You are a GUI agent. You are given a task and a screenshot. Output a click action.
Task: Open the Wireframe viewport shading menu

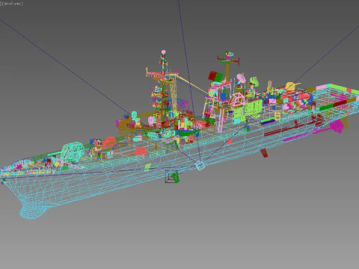(x=13, y=4)
